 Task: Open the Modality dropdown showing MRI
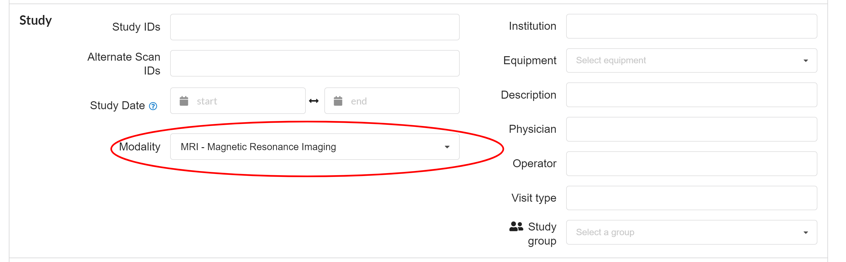(x=314, y=147)
